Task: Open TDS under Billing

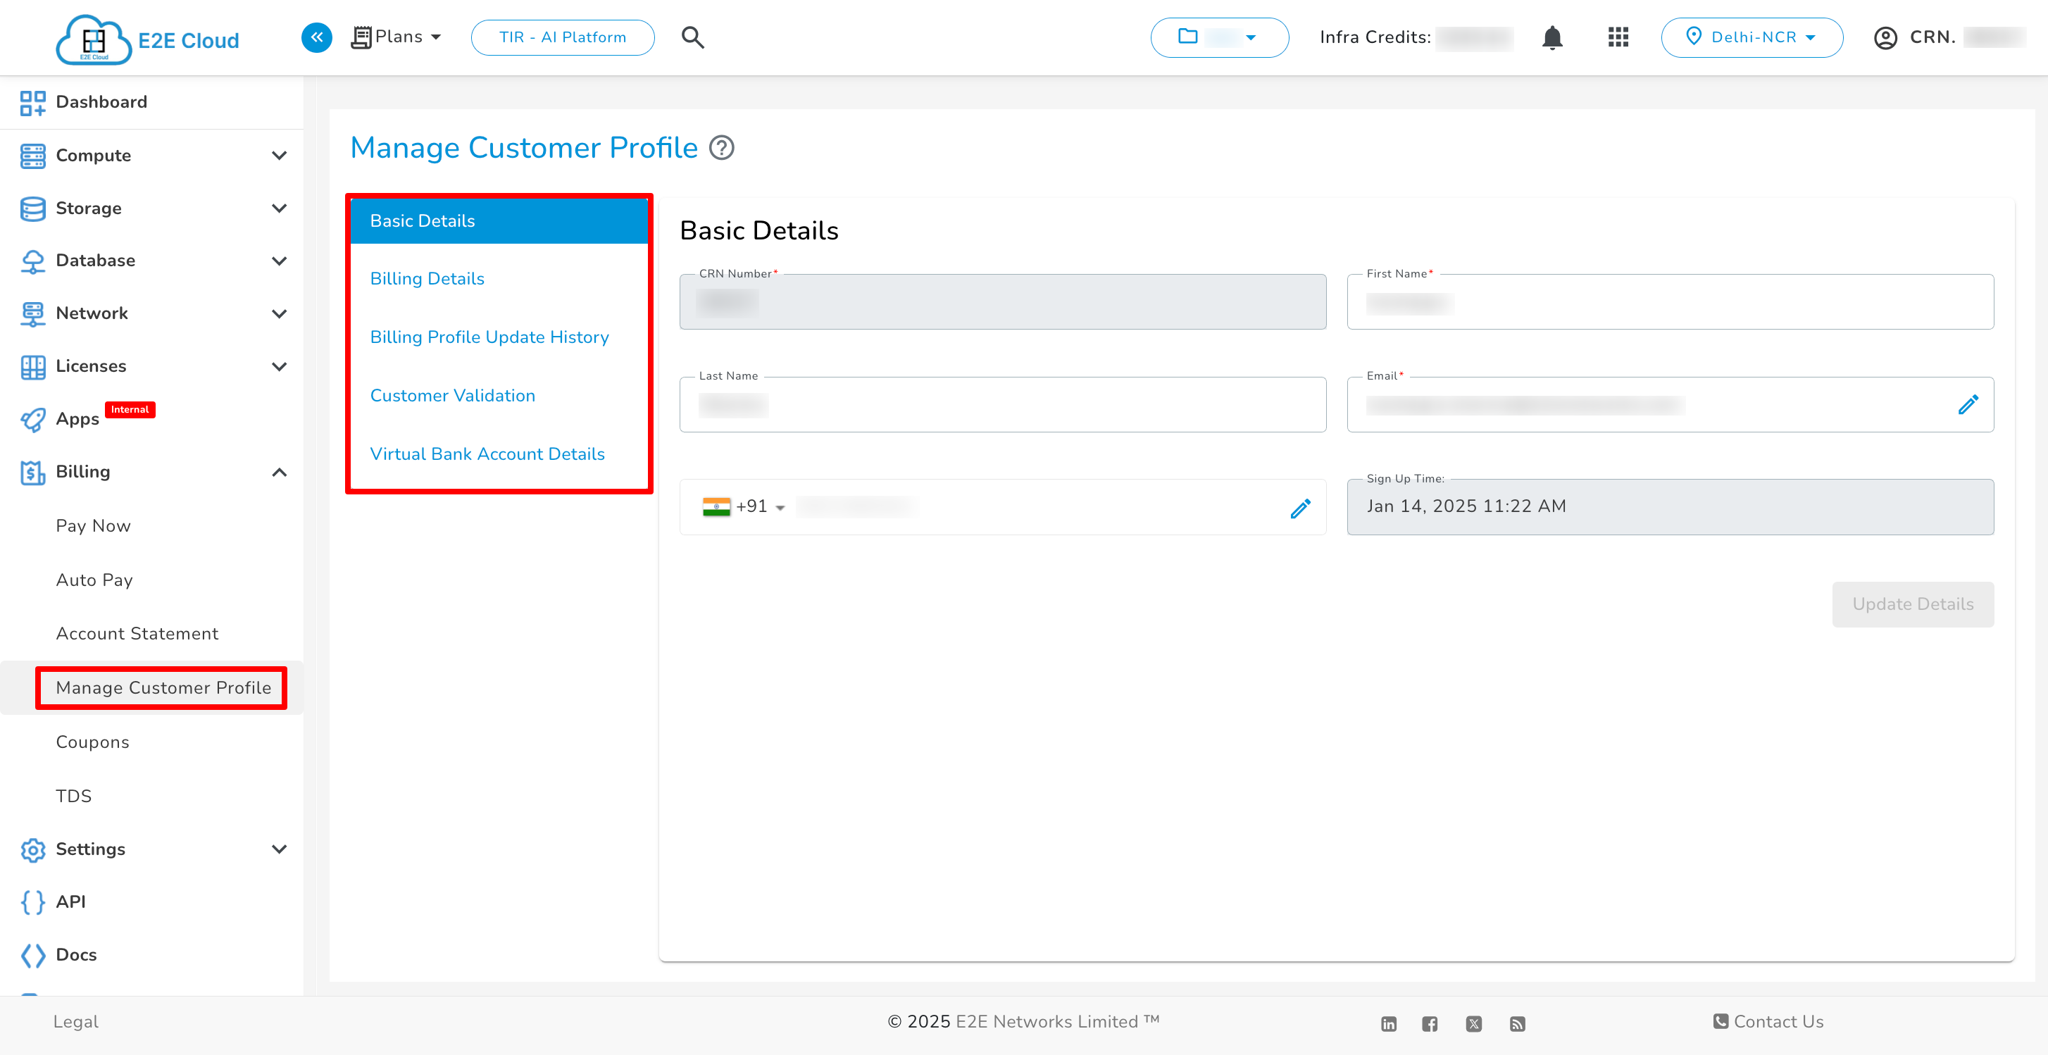Action: coord(73,796)
